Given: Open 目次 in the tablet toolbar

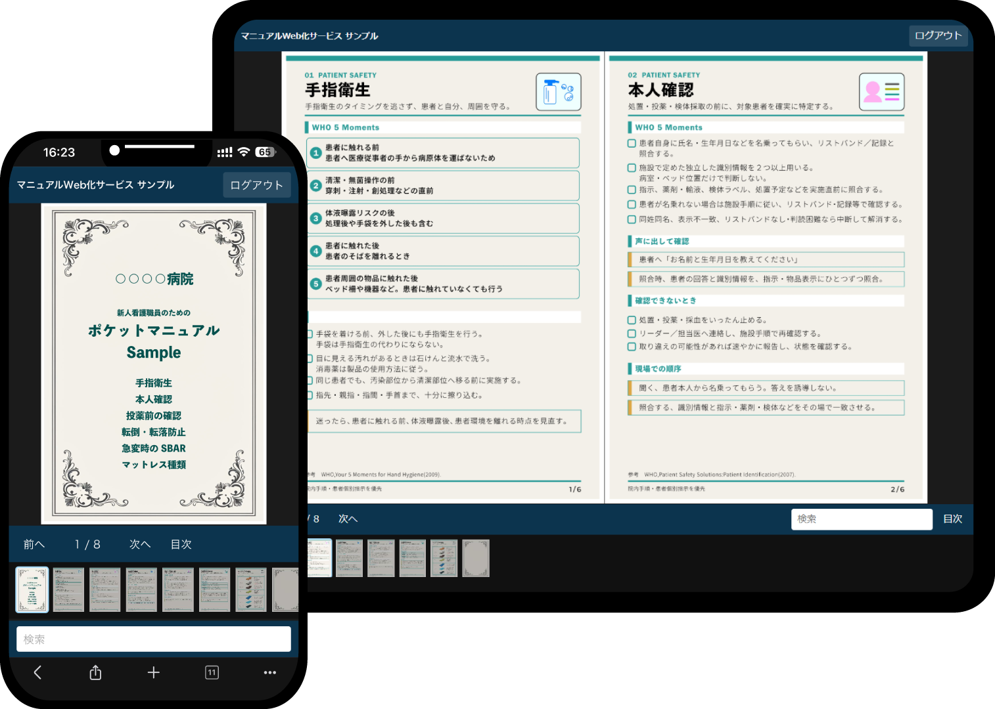Looking at the screenshot, I should (x=953, y=519).
